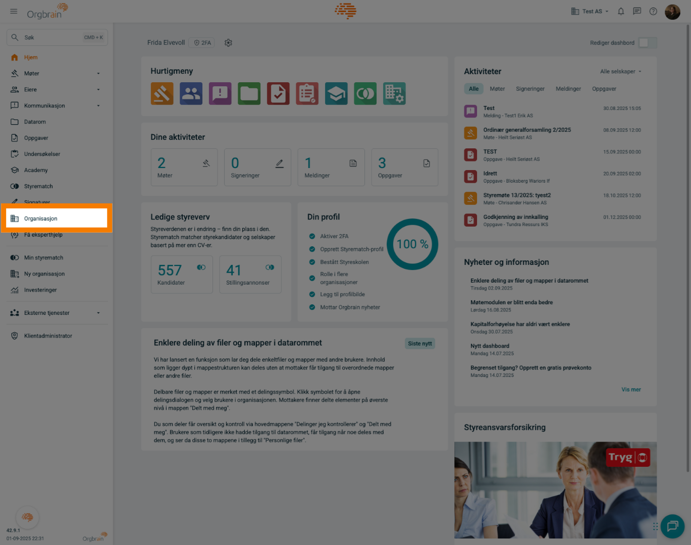Image resolution: width=691 pixels, height=545 pixels.
Task: Open the Alle selskaper dropdown
Action: click(x=621, y=72)
